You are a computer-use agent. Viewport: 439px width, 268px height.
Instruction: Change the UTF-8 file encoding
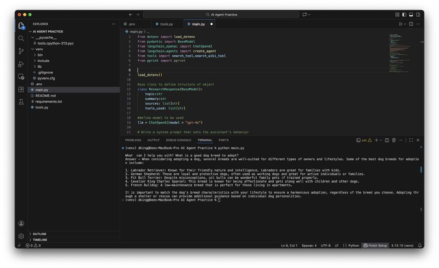[325, 246]
